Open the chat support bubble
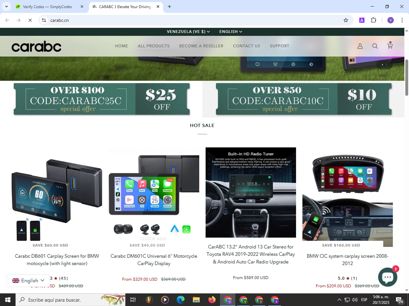409x306 pixels. click(x=387, y=277)
